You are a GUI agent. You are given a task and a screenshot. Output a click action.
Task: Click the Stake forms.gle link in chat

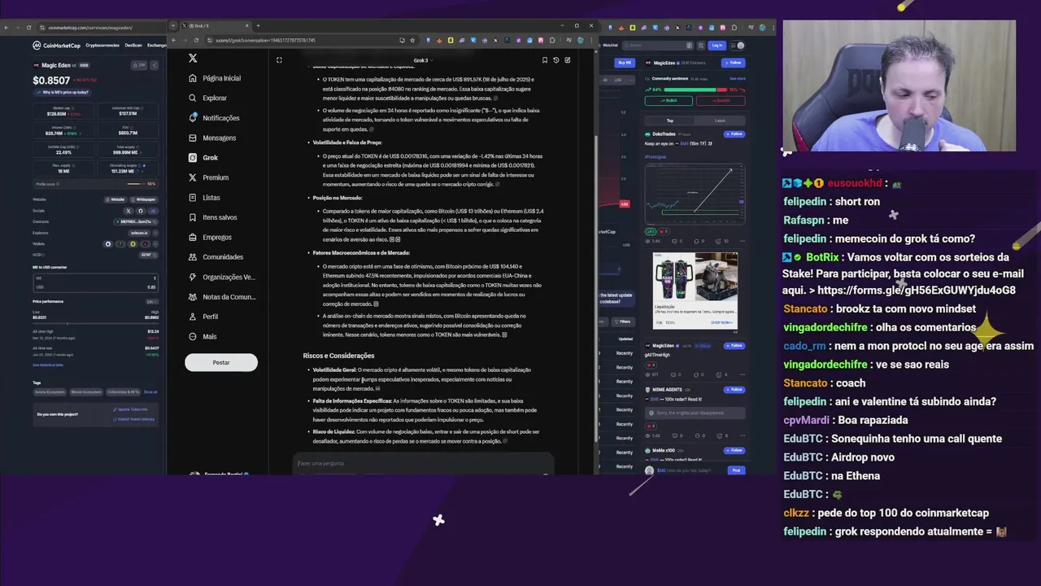pyautogui.click(x=917, y=291)
